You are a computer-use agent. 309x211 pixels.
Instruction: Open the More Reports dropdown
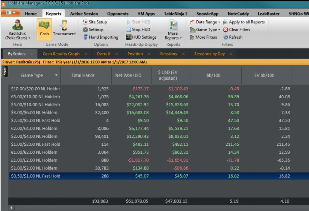point(173,30)
